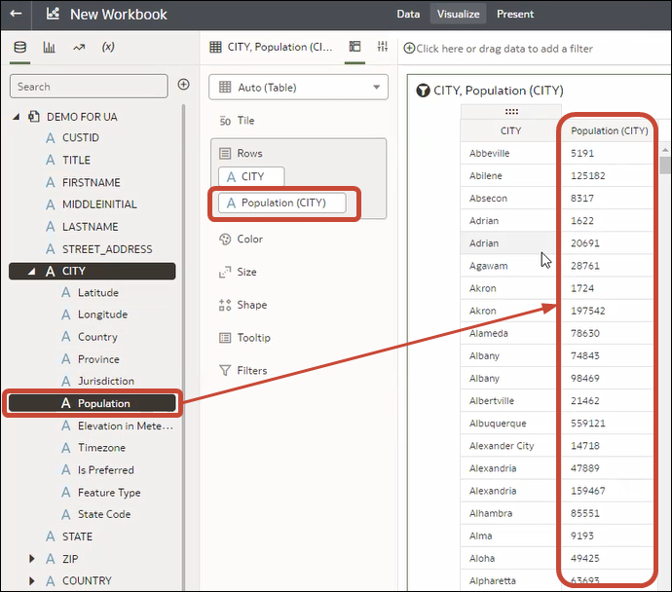The width and height of the screenshot is (672, 592).
Task: Select the Elevation in Meters attribute
Action: point(125,425)
